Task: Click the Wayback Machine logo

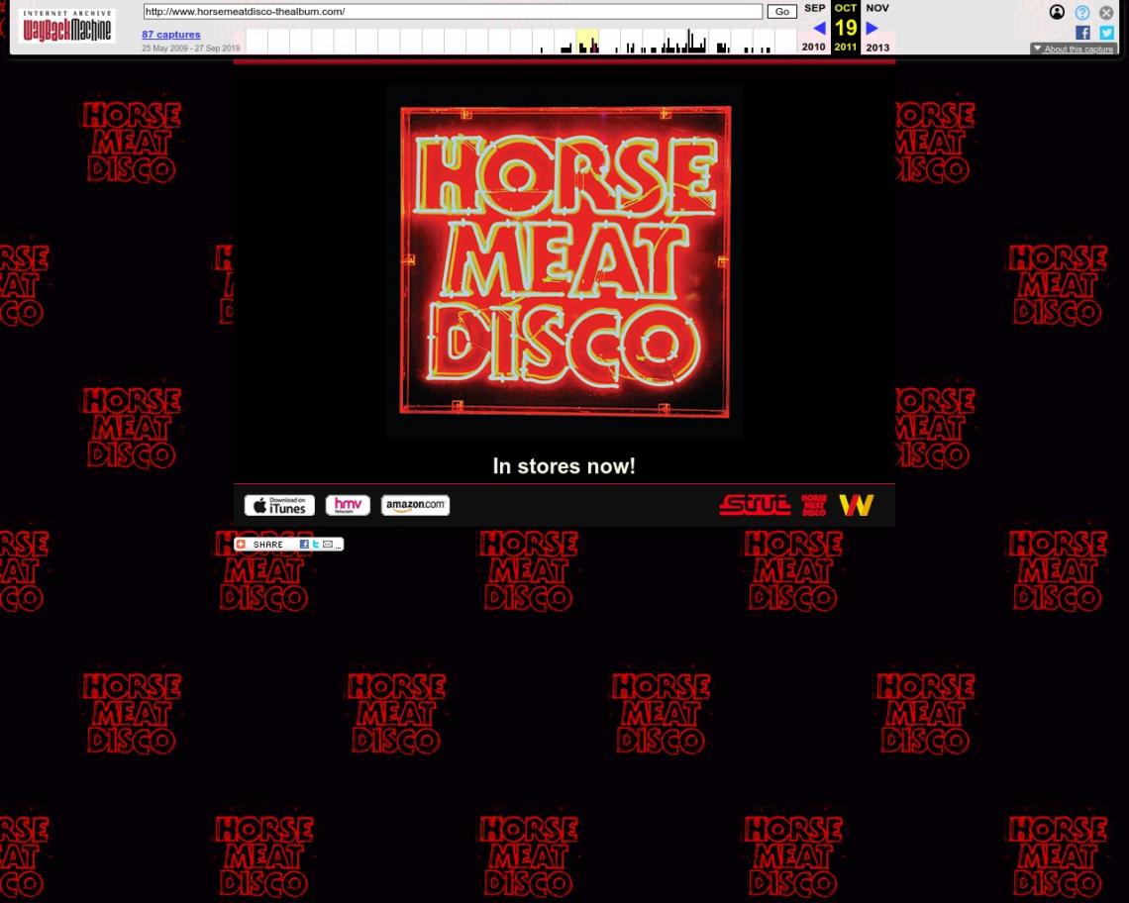Action: click(x=67, y=27)
